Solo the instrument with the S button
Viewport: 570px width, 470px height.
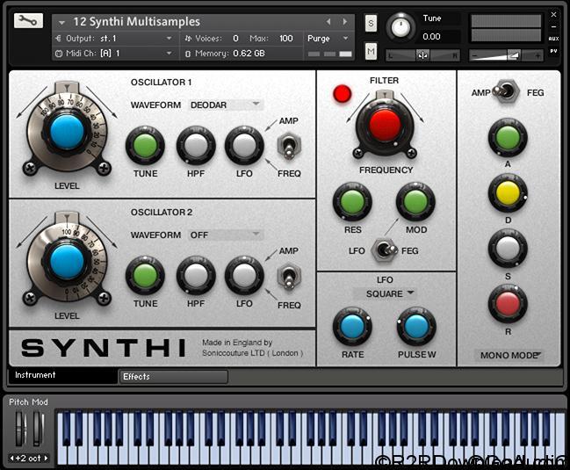pos(371,23)
